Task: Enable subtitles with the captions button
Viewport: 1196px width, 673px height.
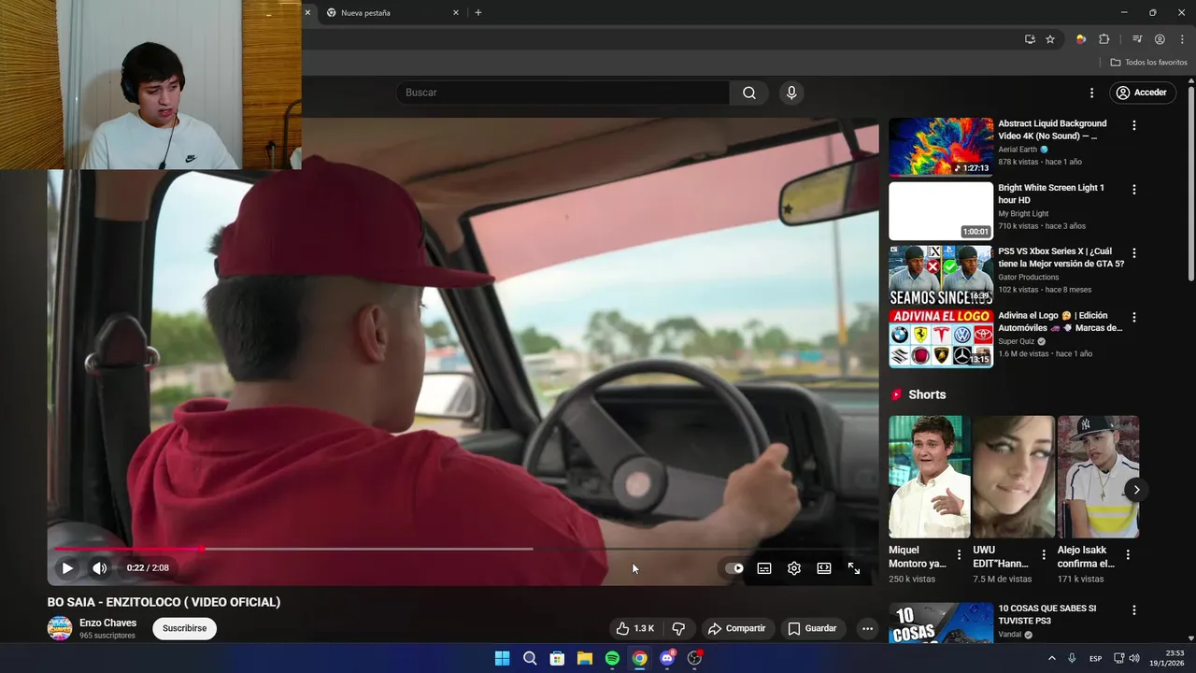Action: [x=764, y=567]
